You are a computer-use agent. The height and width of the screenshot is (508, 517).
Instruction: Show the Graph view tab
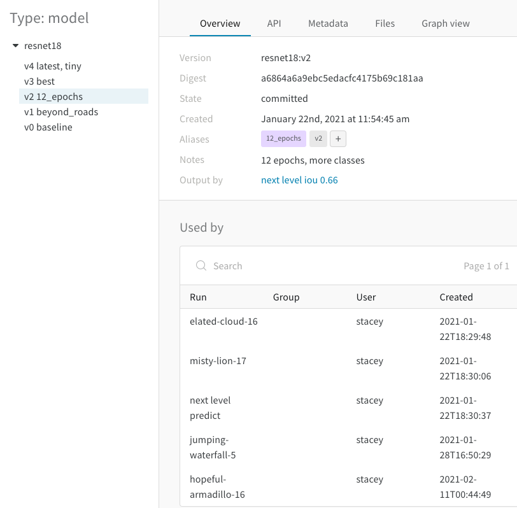pos(446,24)
